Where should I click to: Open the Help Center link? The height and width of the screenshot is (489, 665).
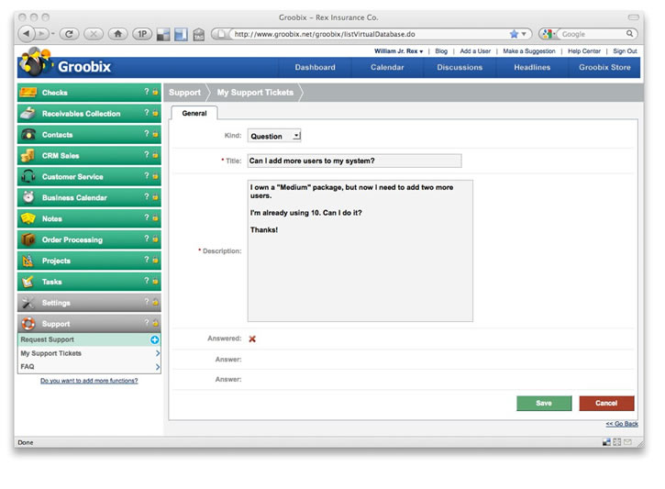click(x=584, y=50)
